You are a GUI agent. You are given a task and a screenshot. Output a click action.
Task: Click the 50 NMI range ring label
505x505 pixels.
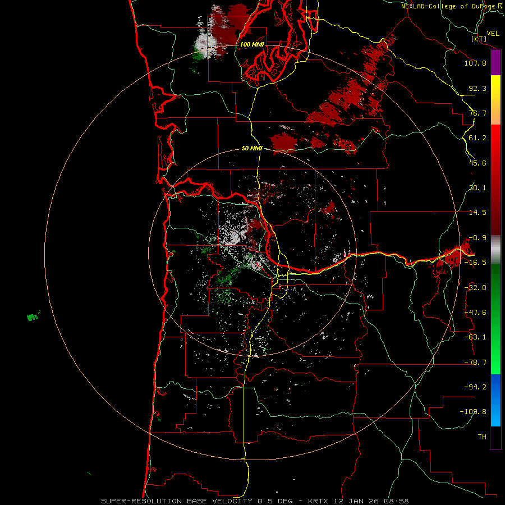coord(252,149)
